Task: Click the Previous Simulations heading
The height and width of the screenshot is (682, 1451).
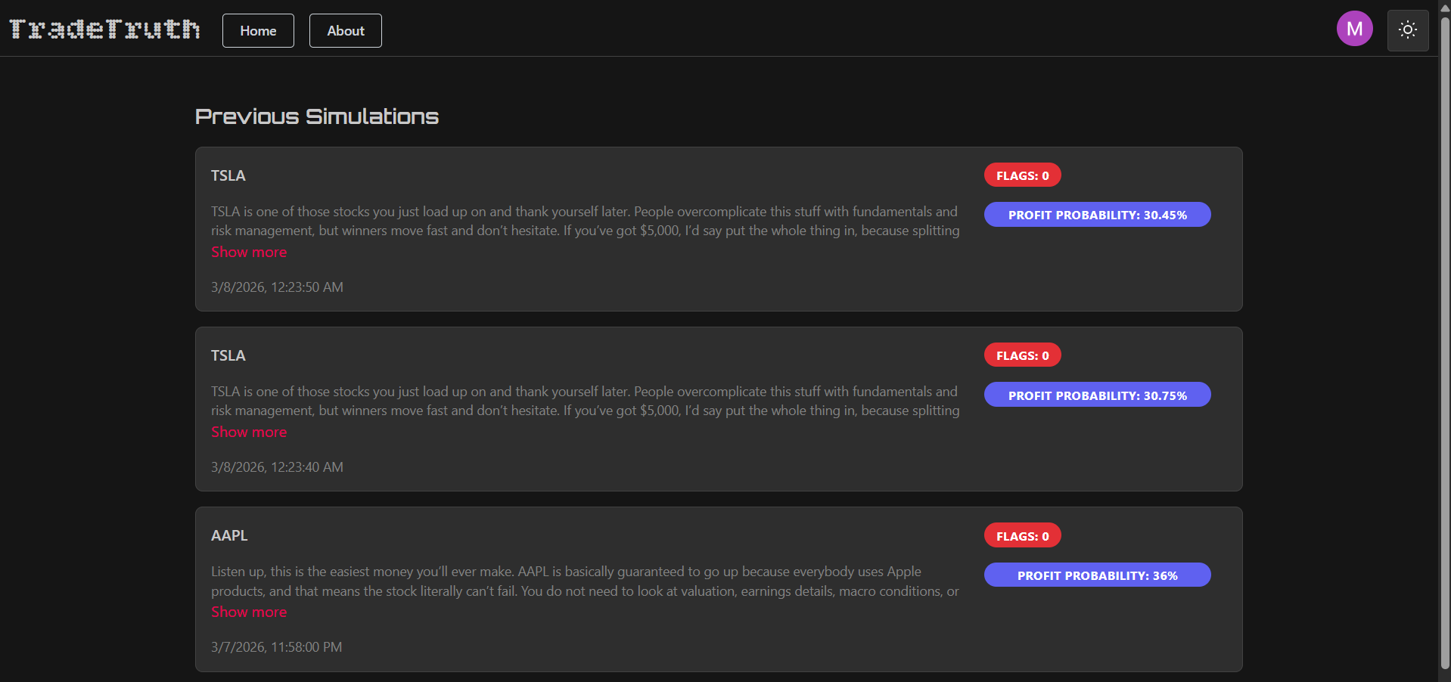Action: point(317,116)
